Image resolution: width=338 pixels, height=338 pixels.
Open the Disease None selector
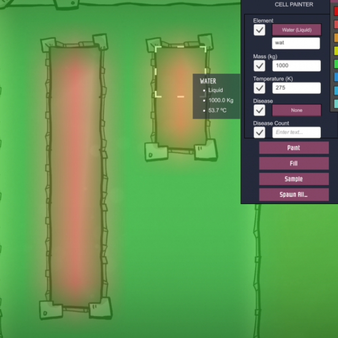(297, 110)
